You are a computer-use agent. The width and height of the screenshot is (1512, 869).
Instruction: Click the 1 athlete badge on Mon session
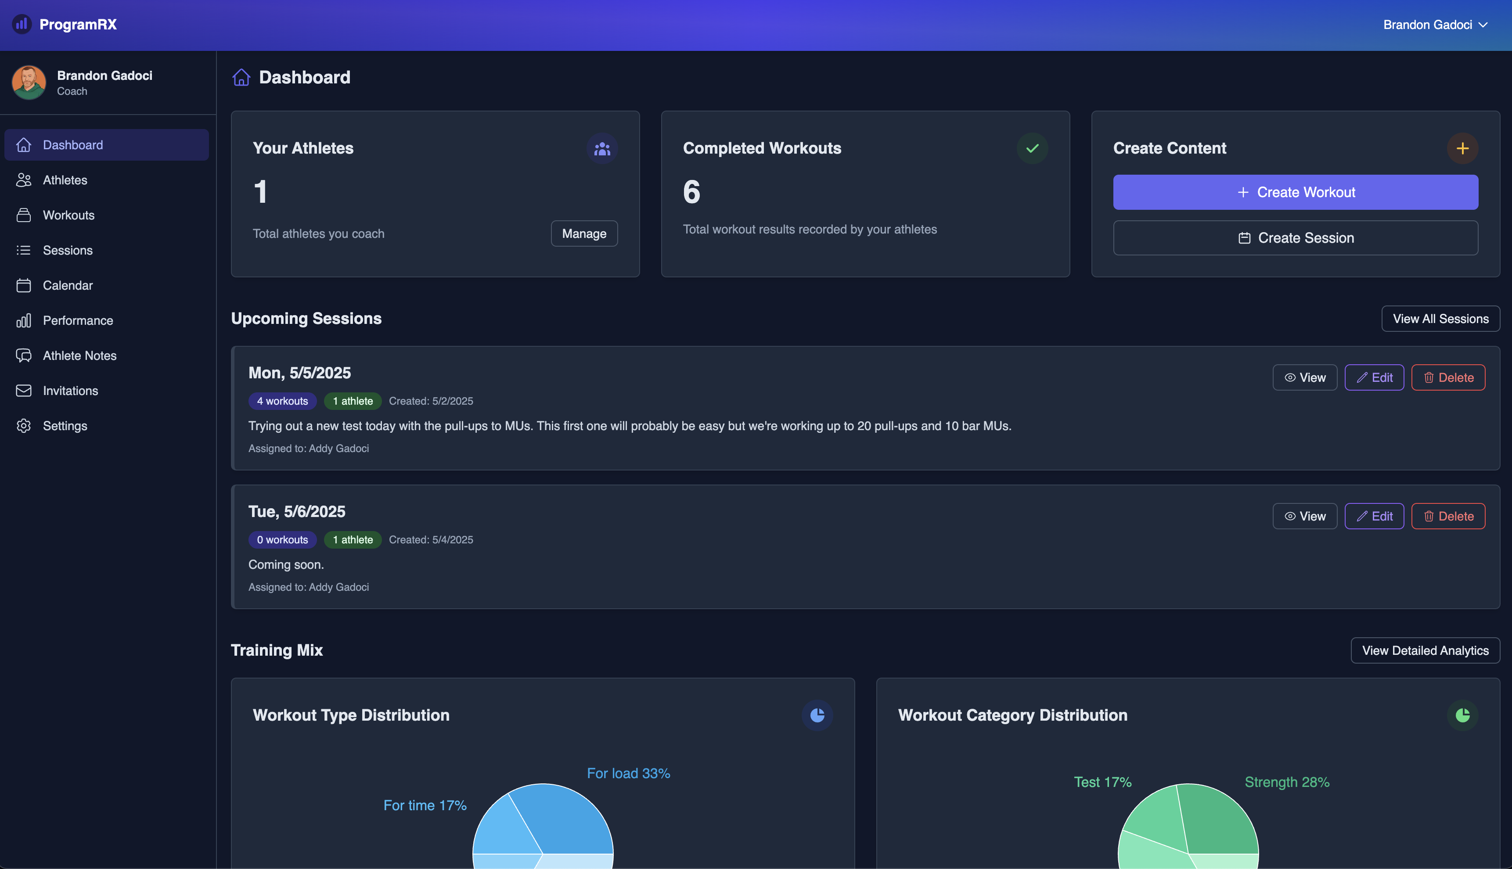coord(353,401)
